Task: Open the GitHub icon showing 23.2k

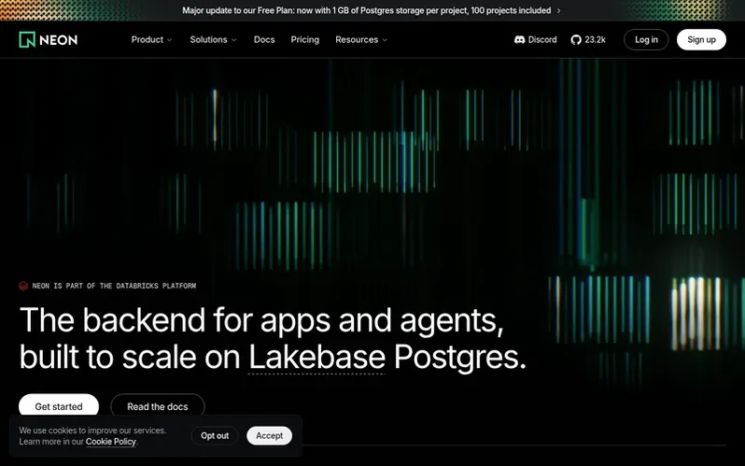Action: [576, 40]
